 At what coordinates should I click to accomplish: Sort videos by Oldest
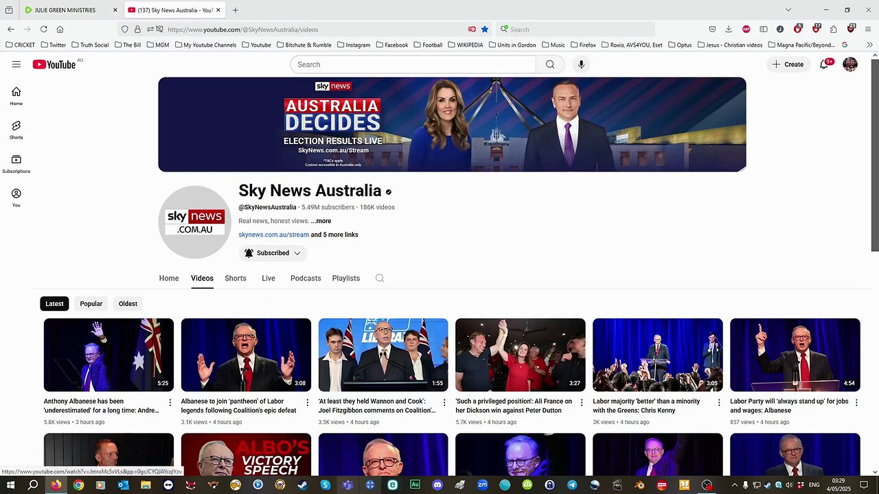click(x=128, y=304)
